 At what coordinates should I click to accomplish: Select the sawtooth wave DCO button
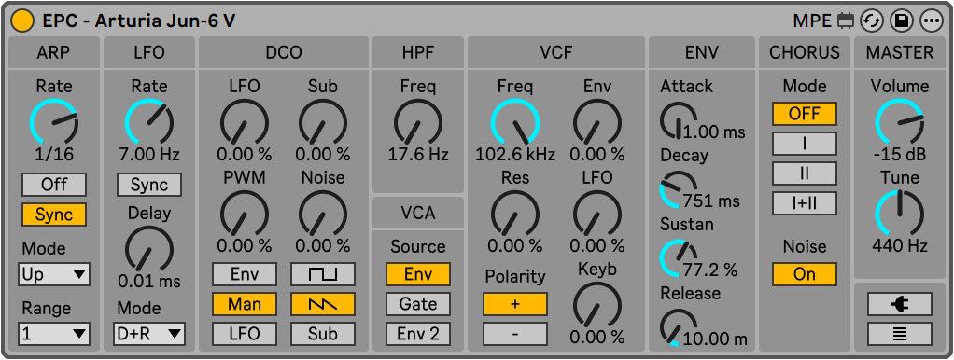[x=322, y=304]
